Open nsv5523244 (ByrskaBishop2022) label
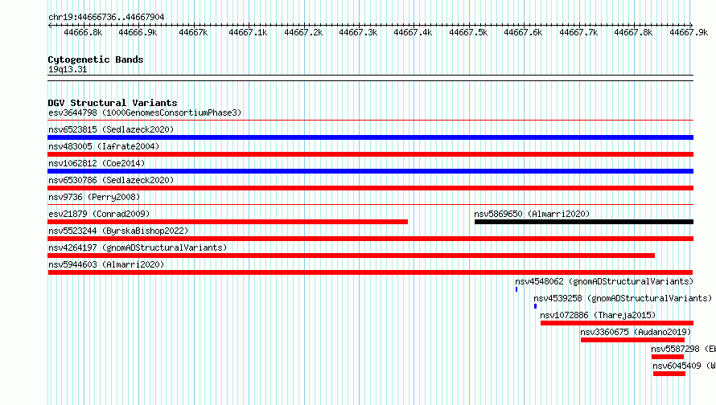Image resolution: width=716 pixels, height=405 pixels. [118, 231]
